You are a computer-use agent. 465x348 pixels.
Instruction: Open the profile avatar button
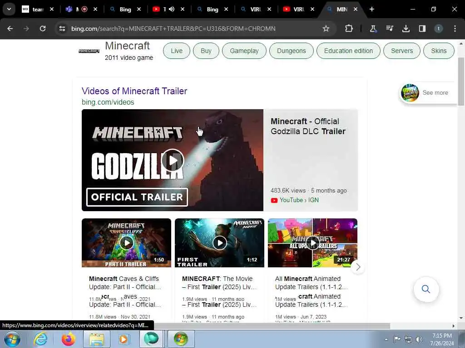pyautogui.click(x=439, y=29)
